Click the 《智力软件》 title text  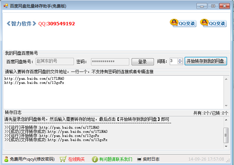(x=21, y=24)
